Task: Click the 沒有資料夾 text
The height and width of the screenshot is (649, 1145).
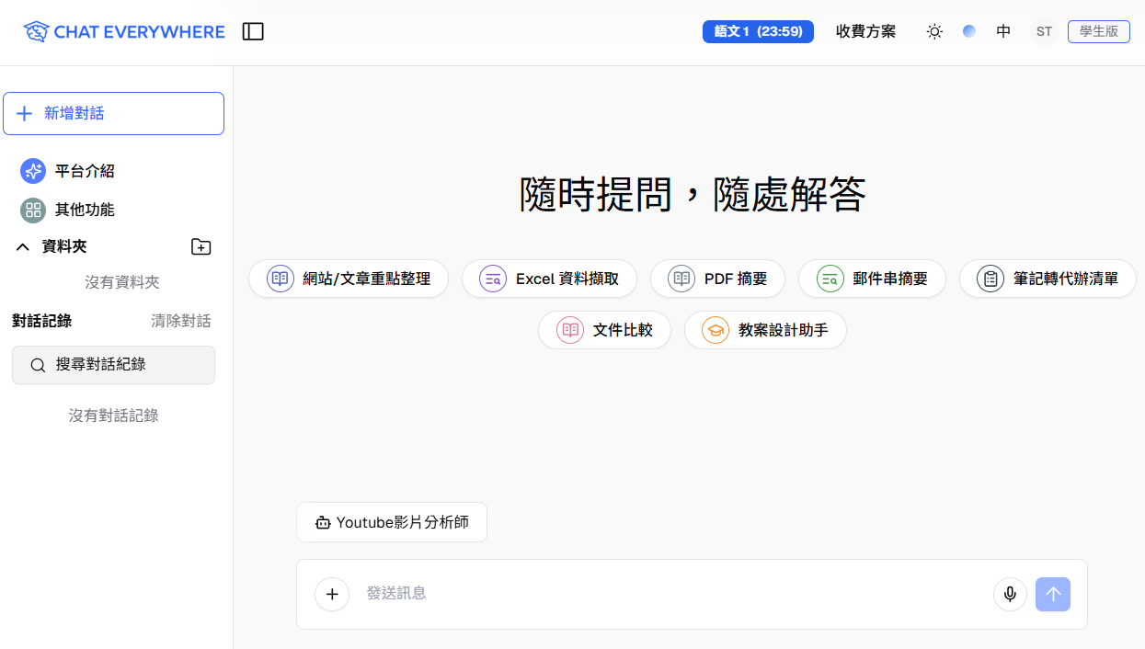Action: 122,282
